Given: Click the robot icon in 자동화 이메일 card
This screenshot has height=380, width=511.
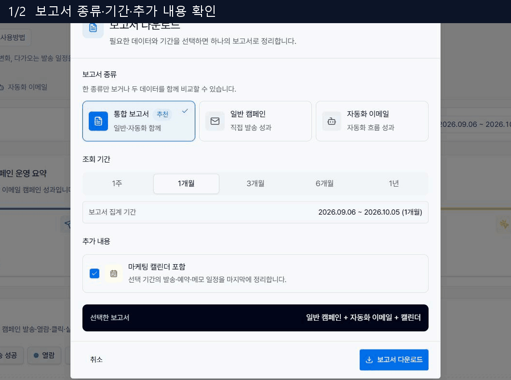Looking at the screenshot, I should click(332, 121).
